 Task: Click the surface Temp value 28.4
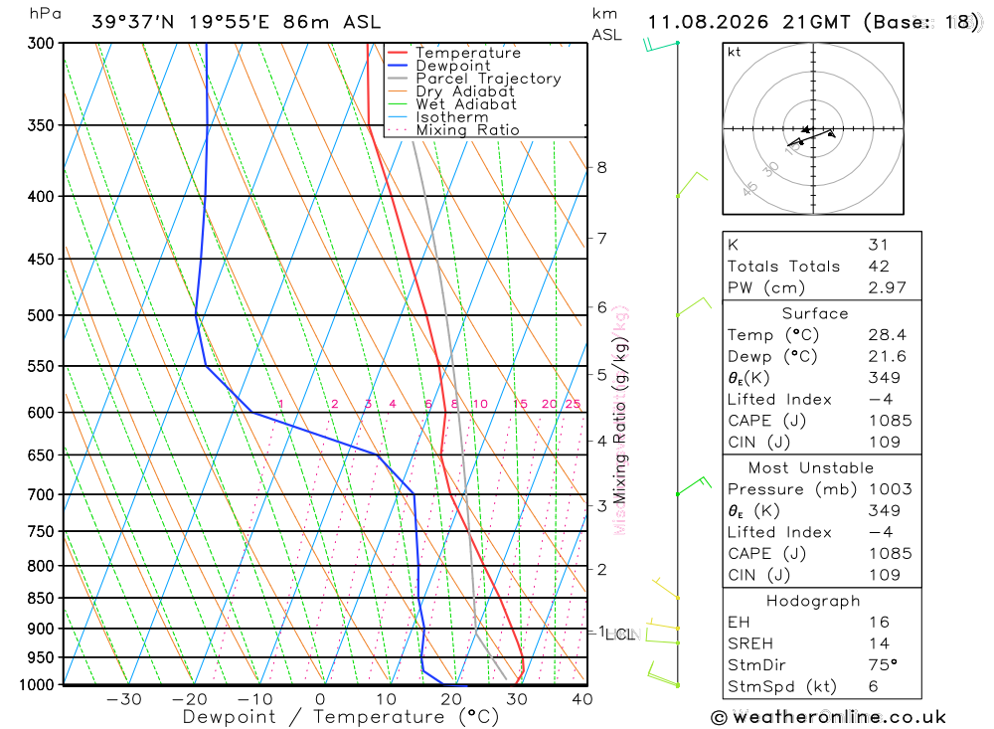click(x=887, y=335)
